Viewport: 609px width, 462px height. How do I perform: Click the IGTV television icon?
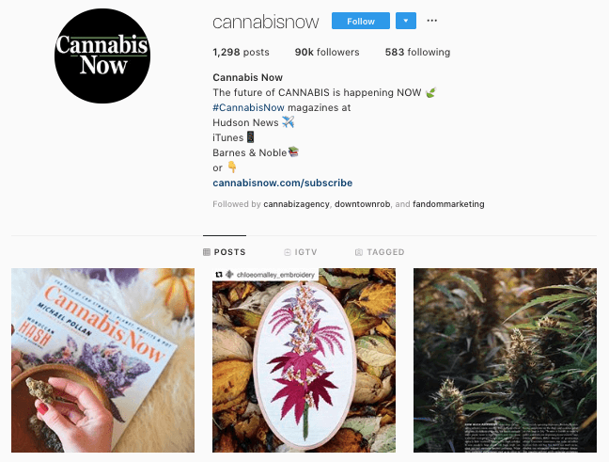[288, 252]
